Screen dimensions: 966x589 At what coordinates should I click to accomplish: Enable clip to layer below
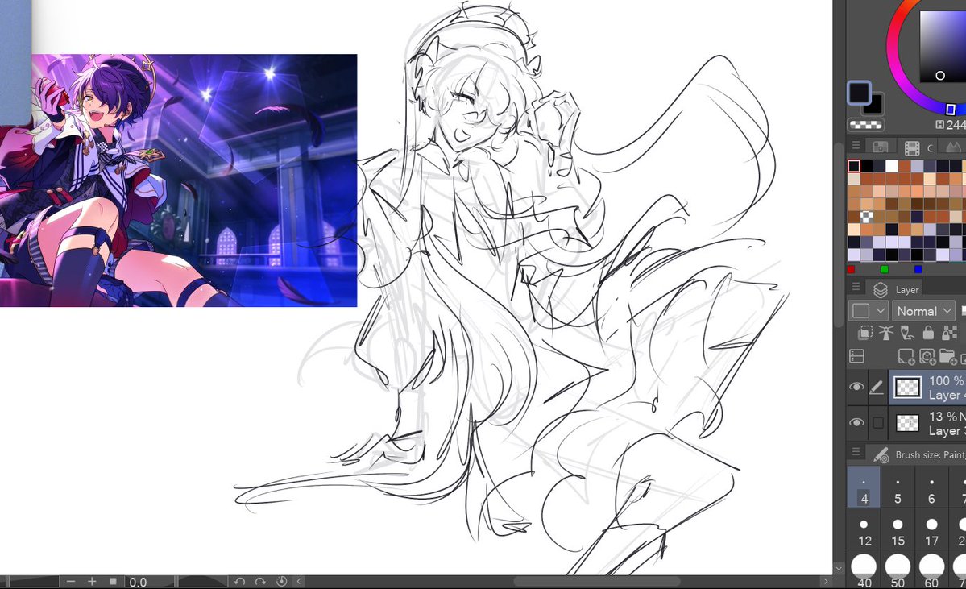coord(864,333)
